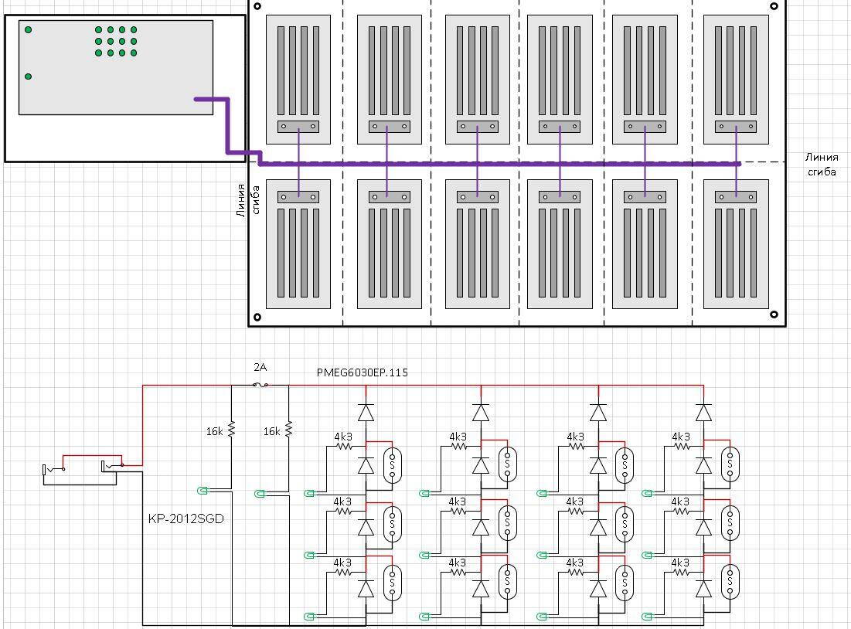Click the top-left solar panel in the array
851x629 pixels.
pyautogui.click(x=298, y=79)
